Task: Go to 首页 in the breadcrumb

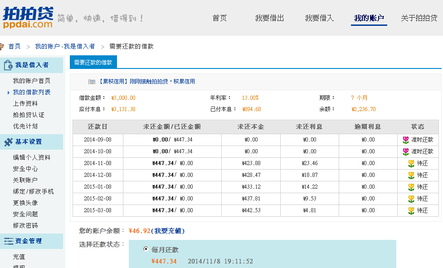Action: point(15,46)
